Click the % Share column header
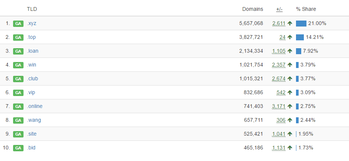This screenshot has width=349, height=161. [306, 9]
